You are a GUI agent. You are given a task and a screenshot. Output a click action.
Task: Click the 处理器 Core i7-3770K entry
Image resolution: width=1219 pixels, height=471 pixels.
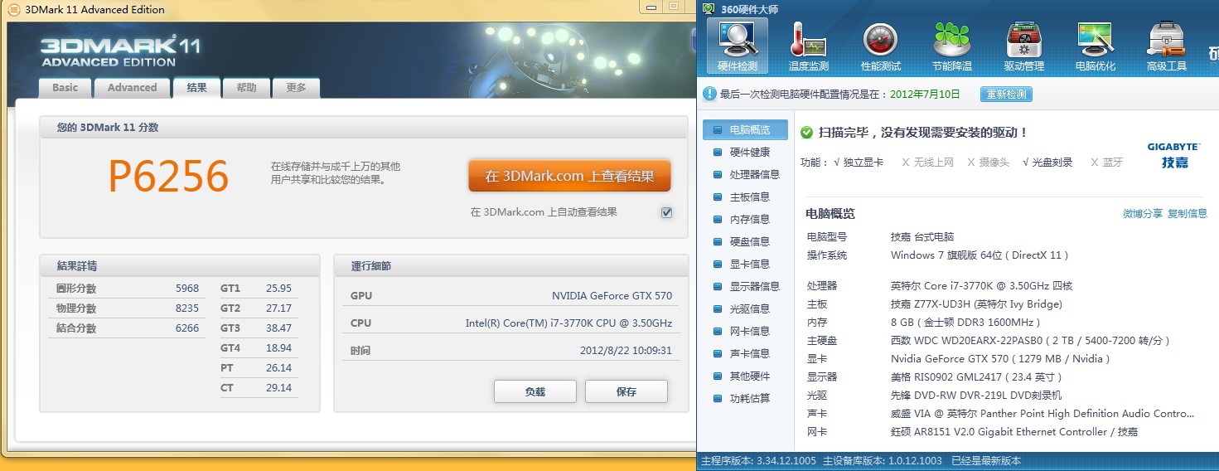tap(940, 286)
